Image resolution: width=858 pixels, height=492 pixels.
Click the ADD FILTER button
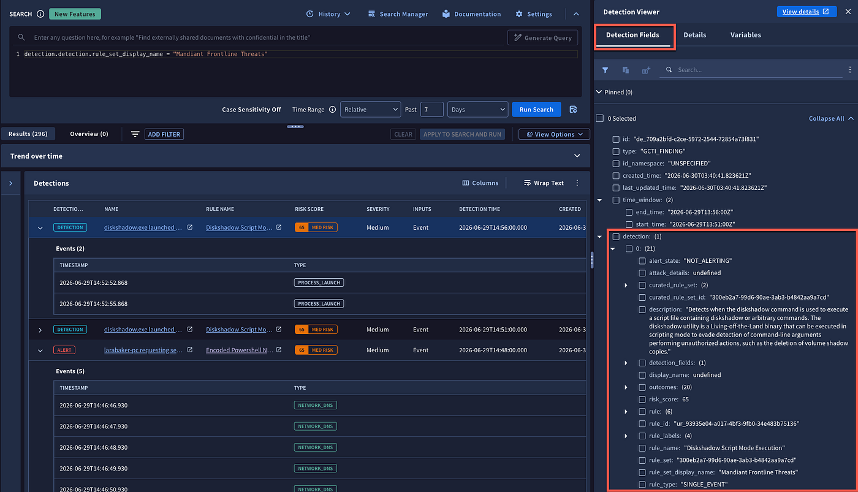(x=164, y=134)
